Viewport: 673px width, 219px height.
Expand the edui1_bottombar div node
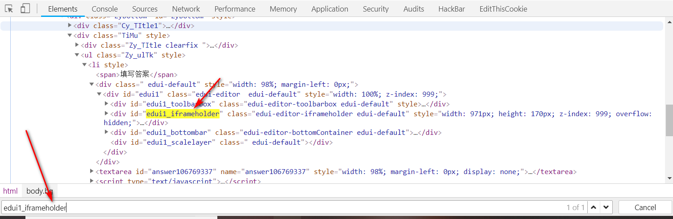pos(107,132)
